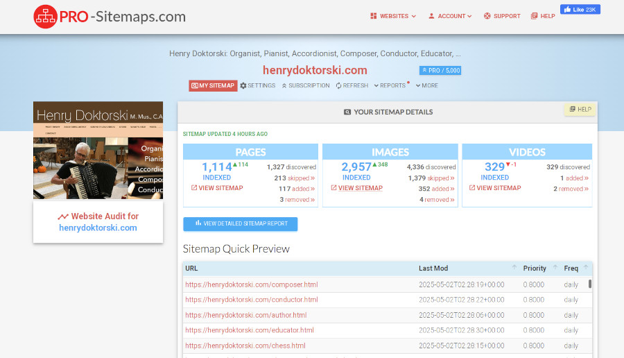Click the Facebook Like button
This screenshot has height=358, width=624.
(x=580, y=10)
